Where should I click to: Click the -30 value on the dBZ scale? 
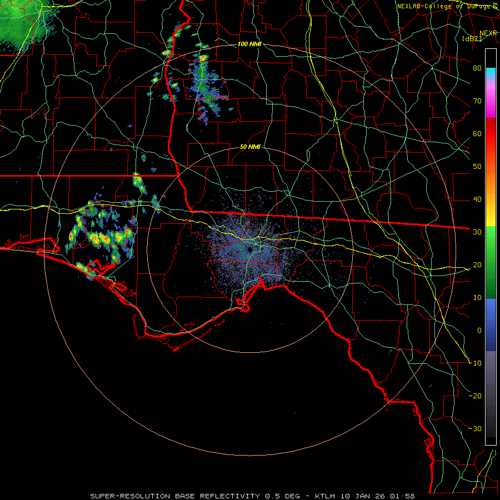(x=476, y=428)
